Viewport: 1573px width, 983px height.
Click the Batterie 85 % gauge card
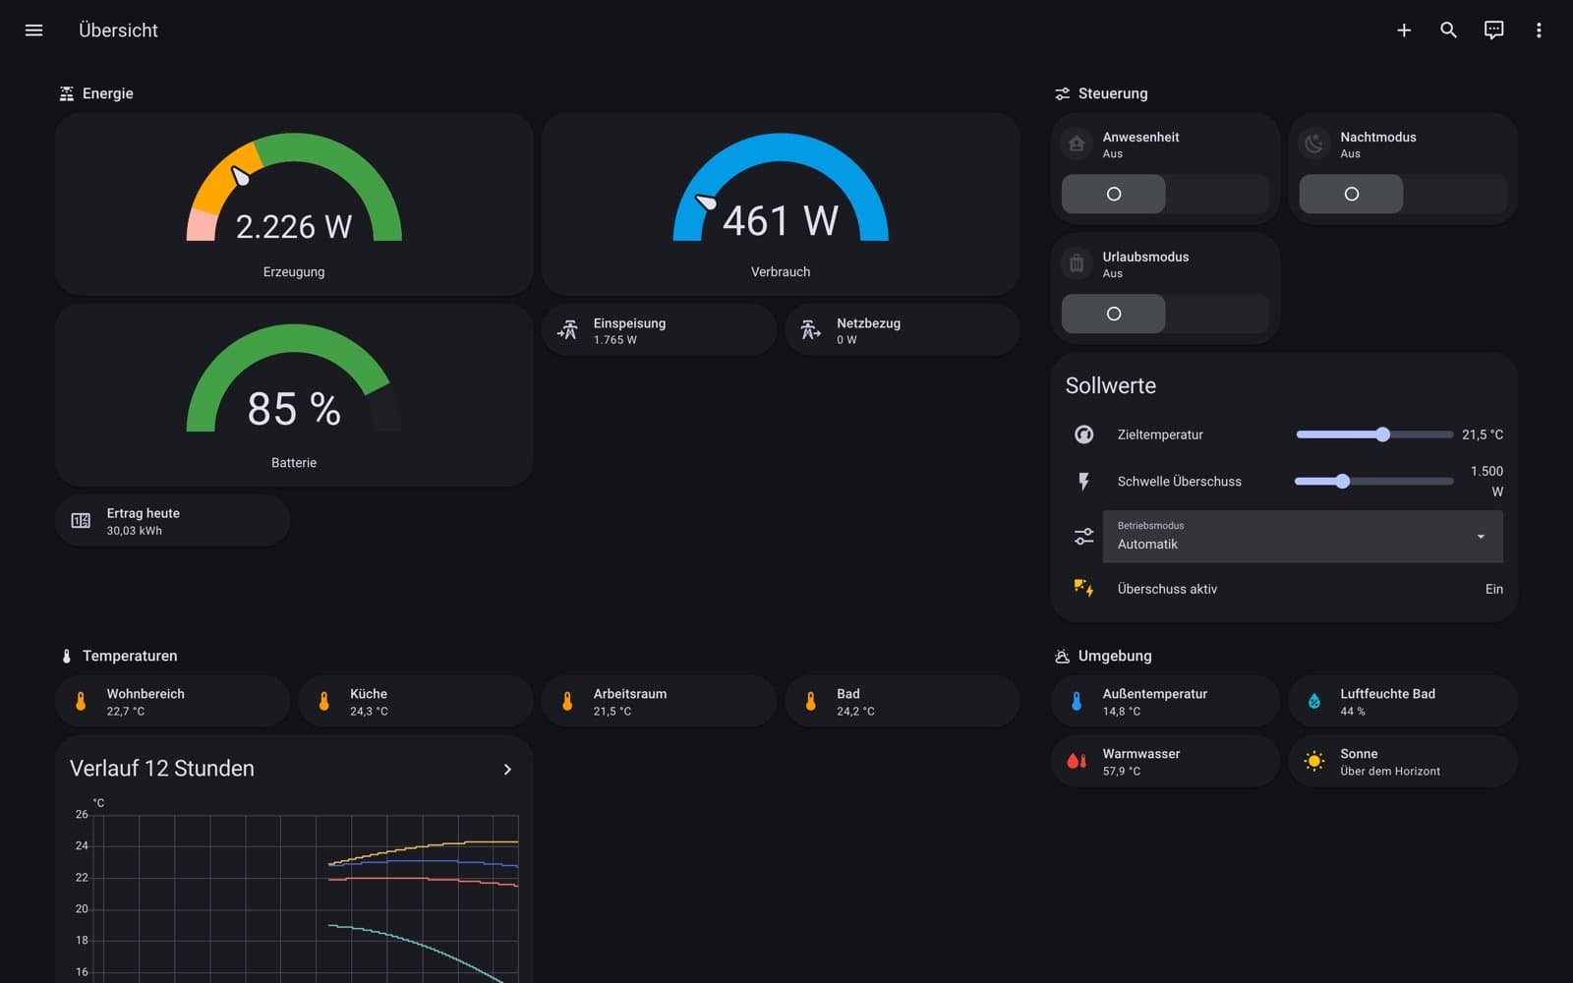(294, 394)
